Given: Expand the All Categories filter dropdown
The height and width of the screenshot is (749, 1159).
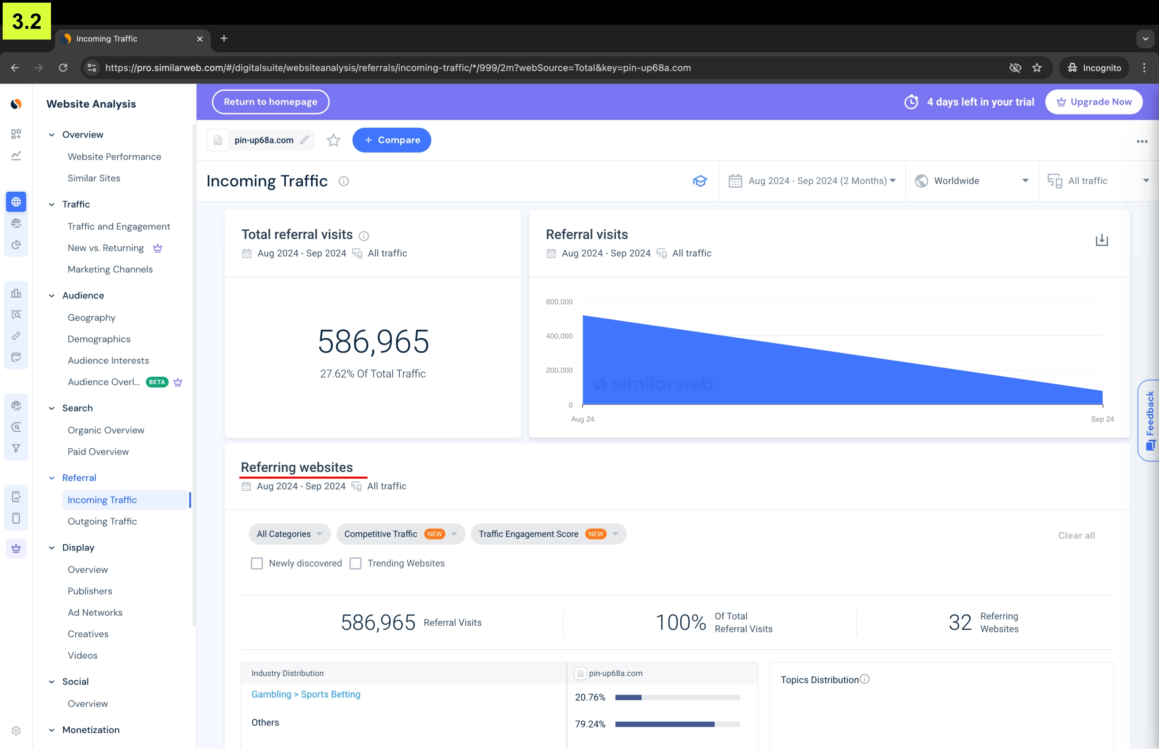Looking at the screenshot, I should [x=289, y=534].
